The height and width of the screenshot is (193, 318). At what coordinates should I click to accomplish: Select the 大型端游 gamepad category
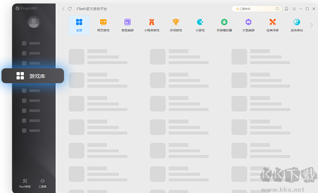(x=248, y=25)
